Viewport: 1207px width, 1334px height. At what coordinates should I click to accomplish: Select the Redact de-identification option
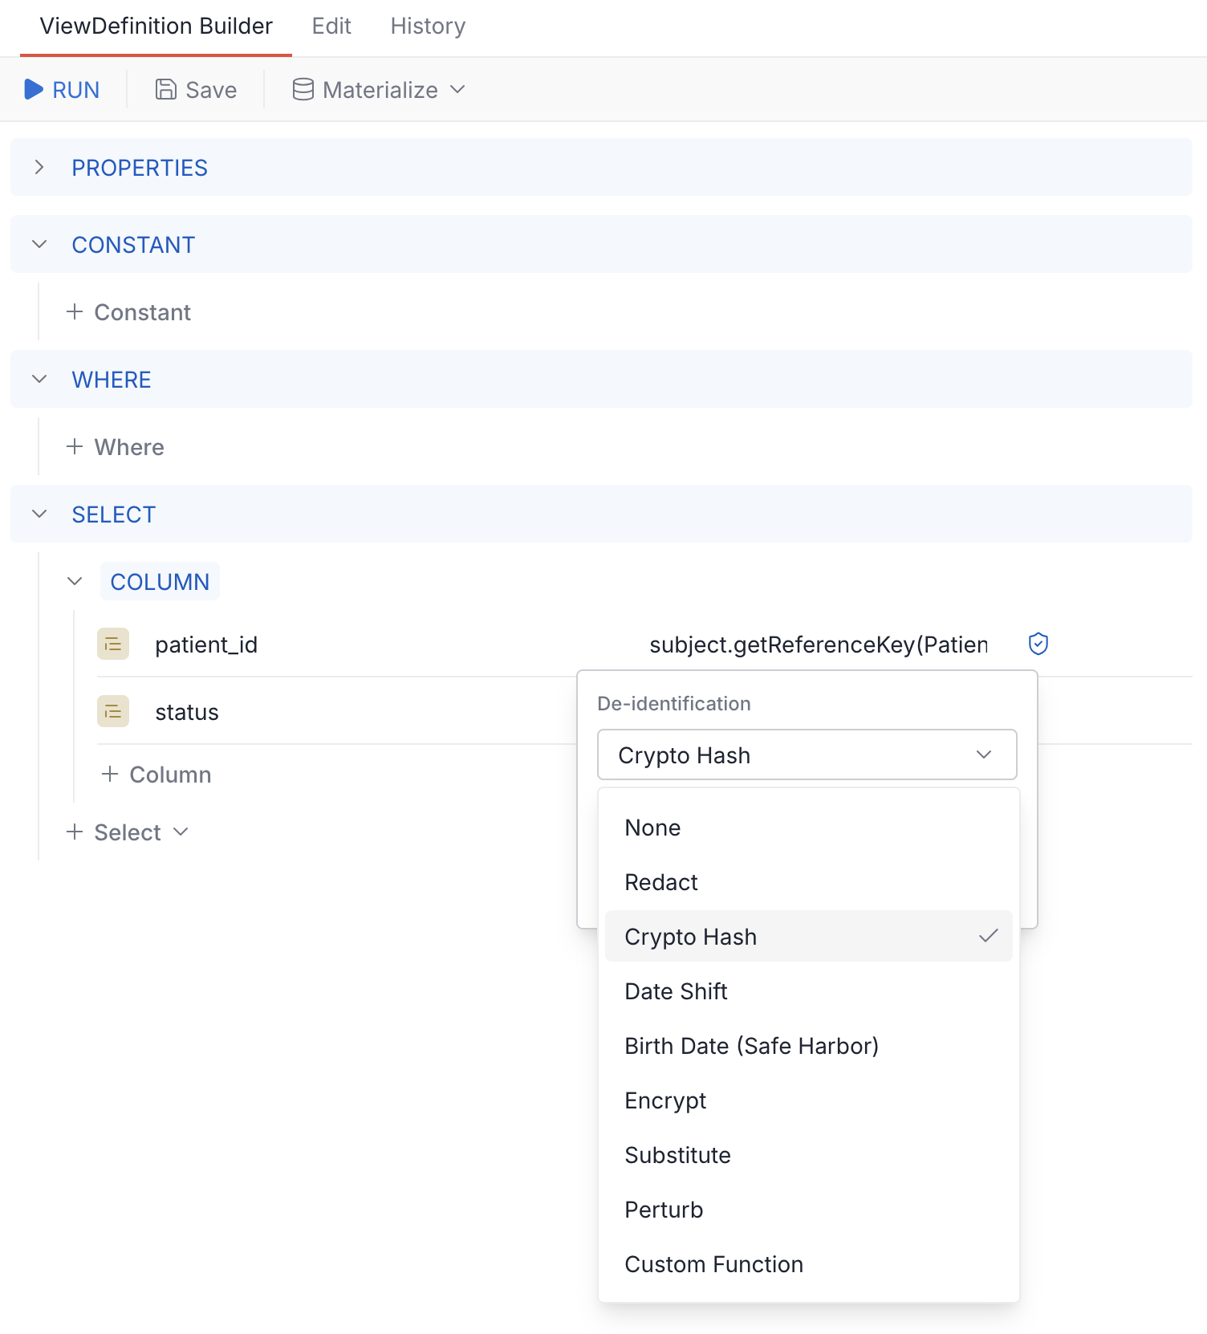coord(660,881)
